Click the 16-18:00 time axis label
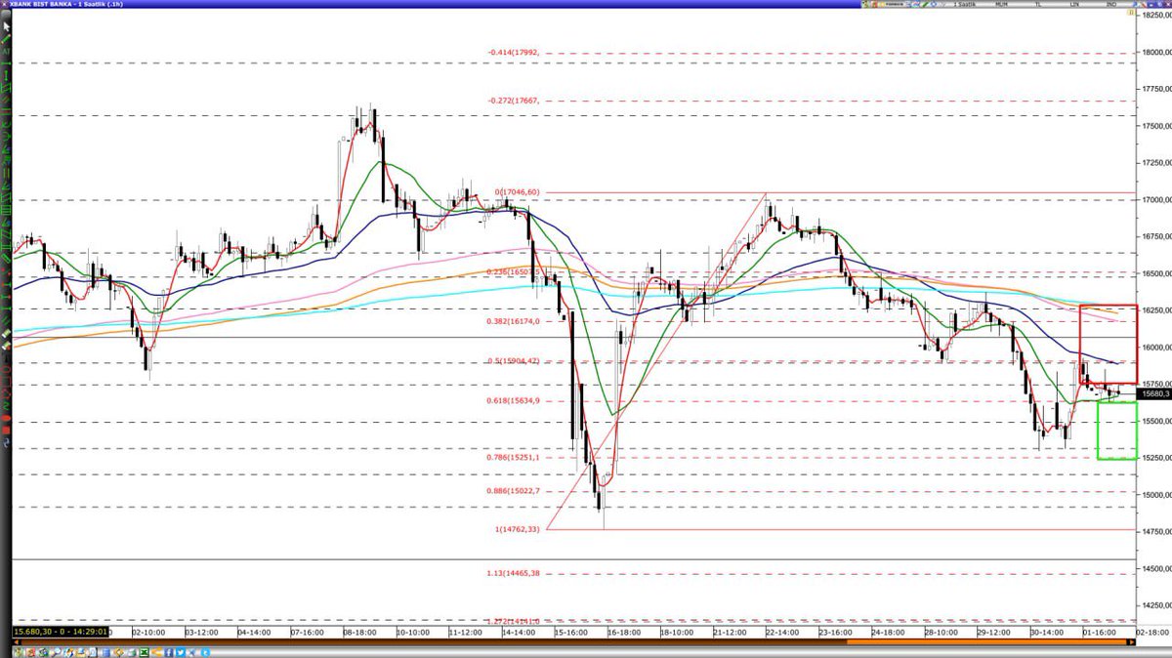Viewport: 1172px width, 658px height. [x=623, y=633]
